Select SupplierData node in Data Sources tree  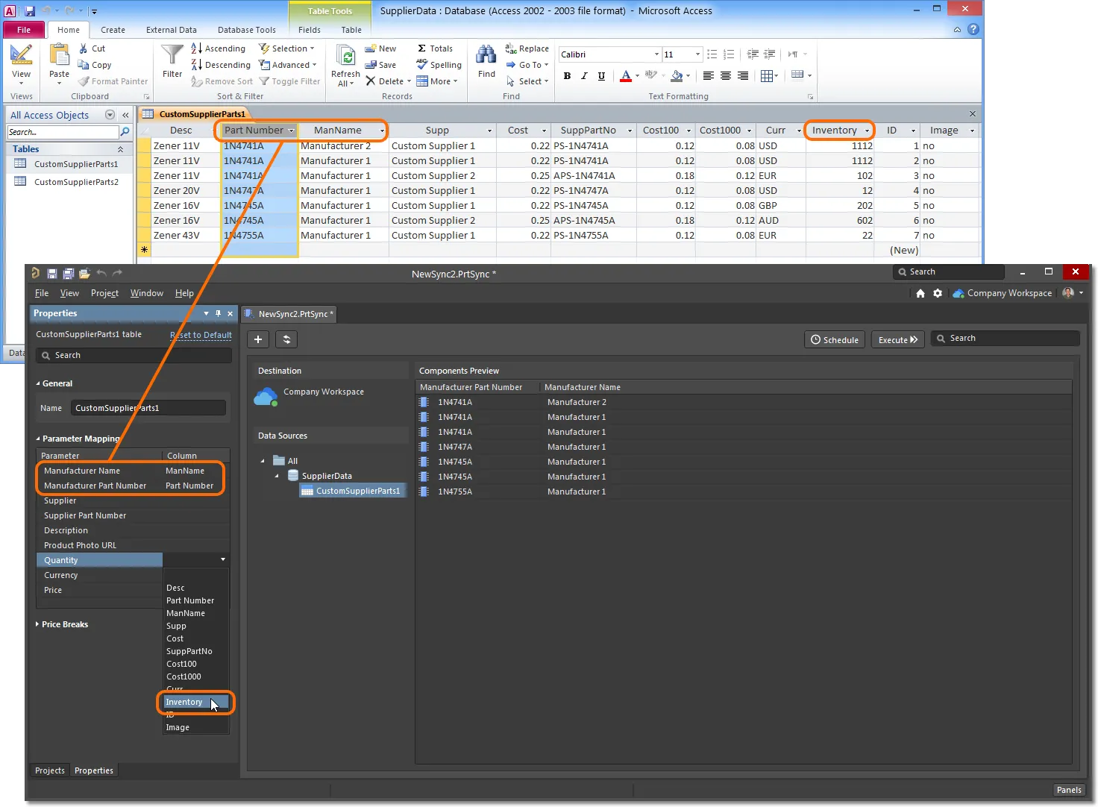click(327, 476)
